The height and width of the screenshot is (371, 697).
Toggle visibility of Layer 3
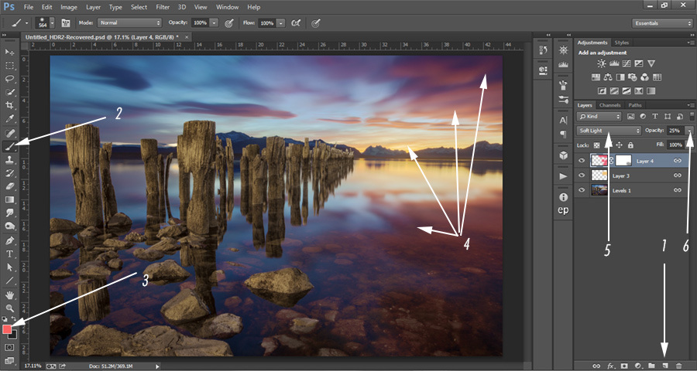pos(582,175)
